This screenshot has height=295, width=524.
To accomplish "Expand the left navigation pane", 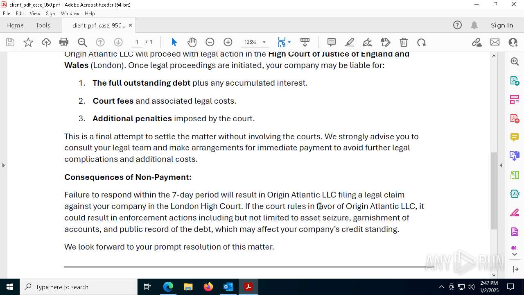I will [3, 165].
